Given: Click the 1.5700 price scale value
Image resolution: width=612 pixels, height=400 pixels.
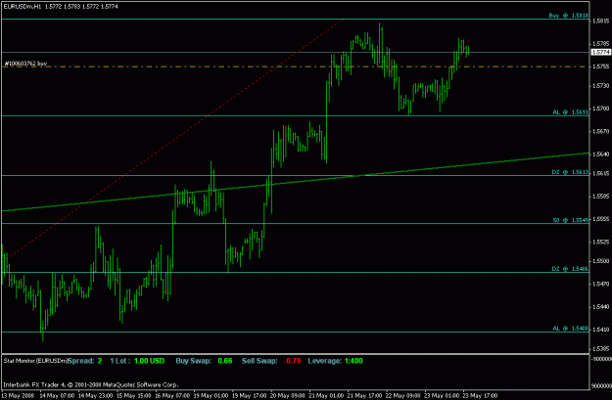Looking at the screenshot, I should (x=601, y=109).
